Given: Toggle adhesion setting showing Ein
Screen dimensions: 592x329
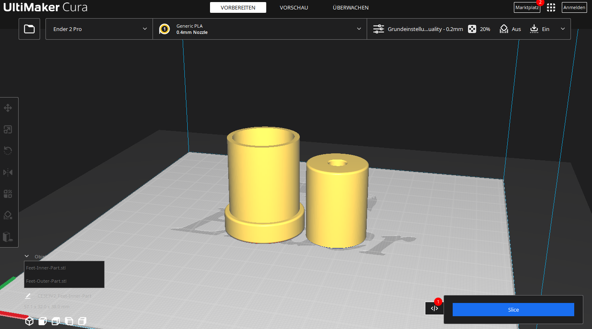Looking at the screenshot, I should 539,29.
